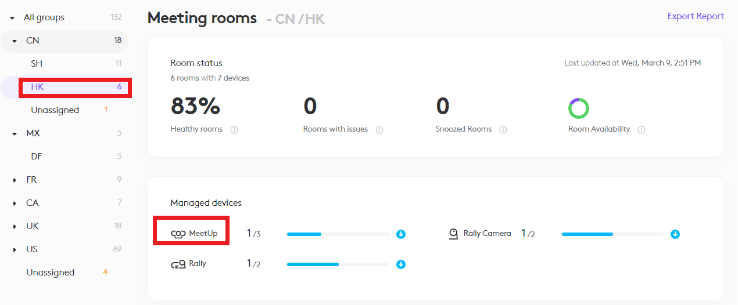Click the Rally Camera device icon
The image size is (738, 305).
(x=454, y=234)
